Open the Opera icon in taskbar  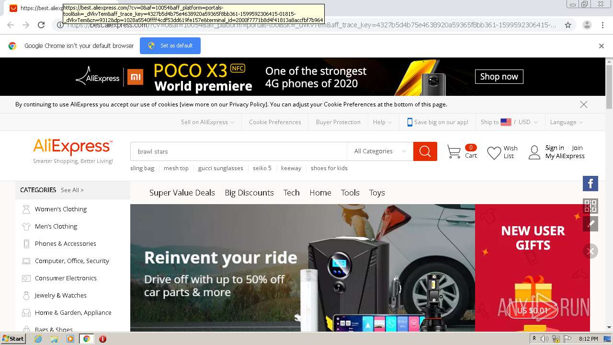[102, 339]
